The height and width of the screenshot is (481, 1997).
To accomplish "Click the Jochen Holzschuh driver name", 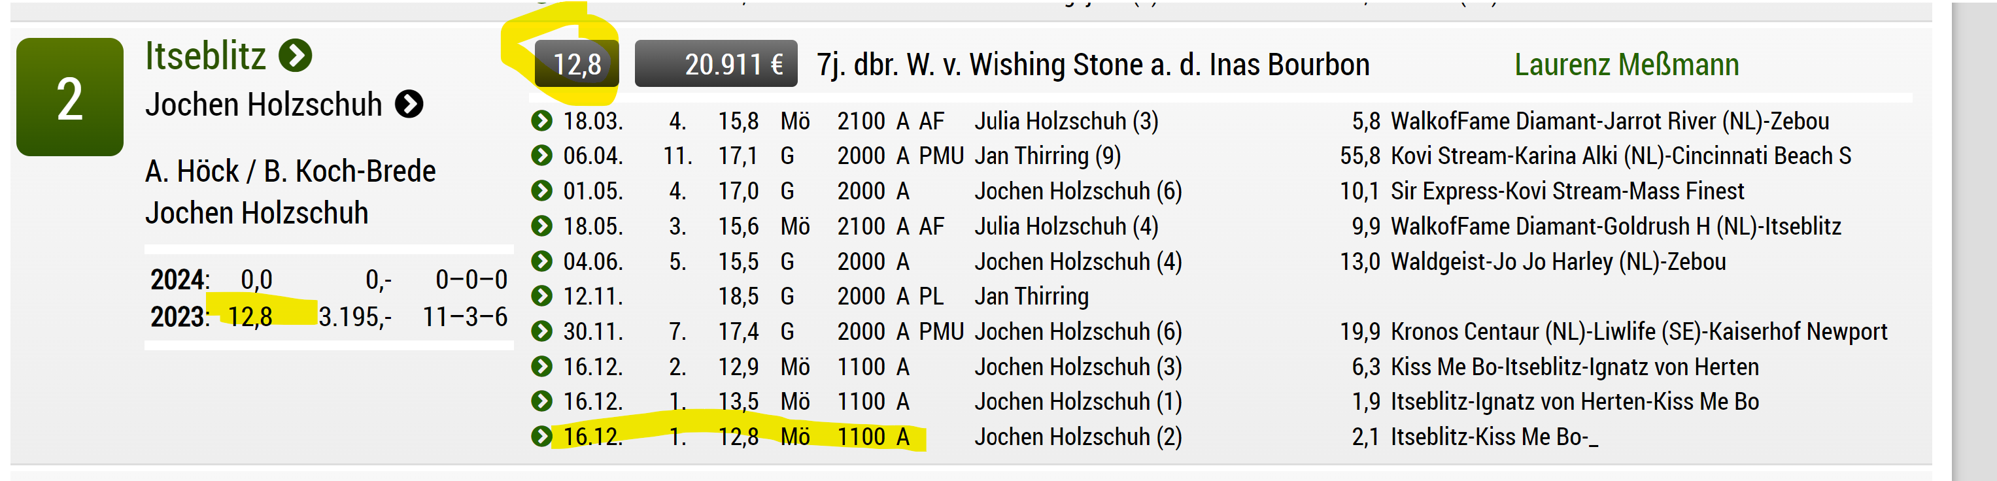I will (264, 104).
